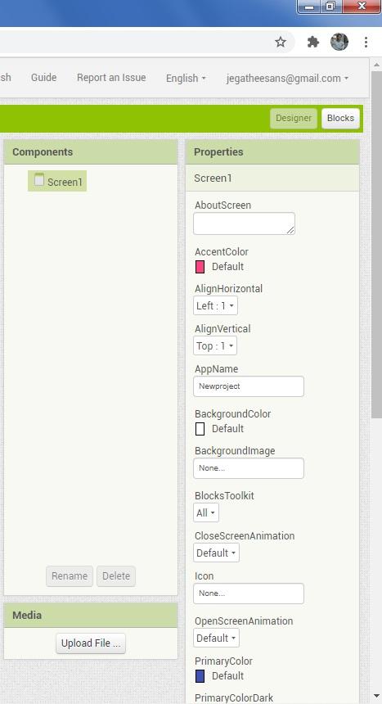The width and height of the screenshot is (382, 704).
Task: Open the English language menu
Action: (186, 78)
